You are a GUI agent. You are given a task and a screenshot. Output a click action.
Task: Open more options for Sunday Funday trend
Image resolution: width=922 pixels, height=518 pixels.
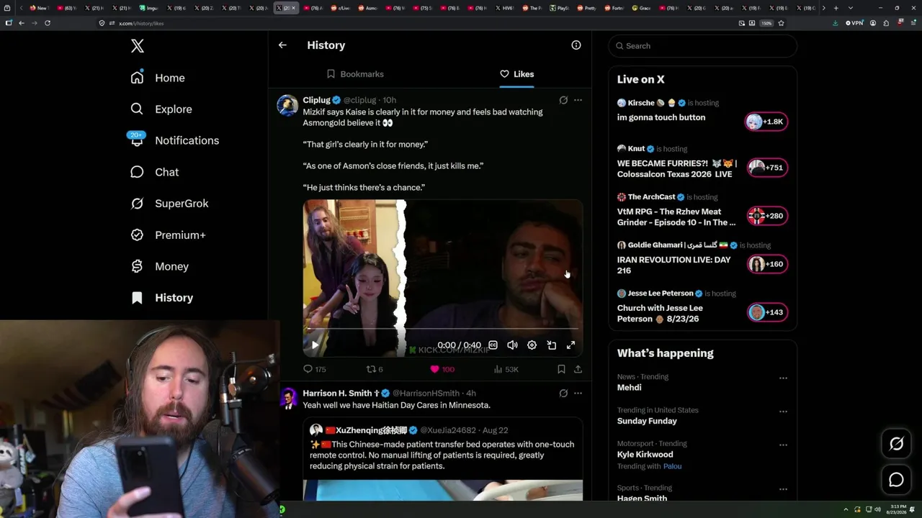[x=783, y=412]
